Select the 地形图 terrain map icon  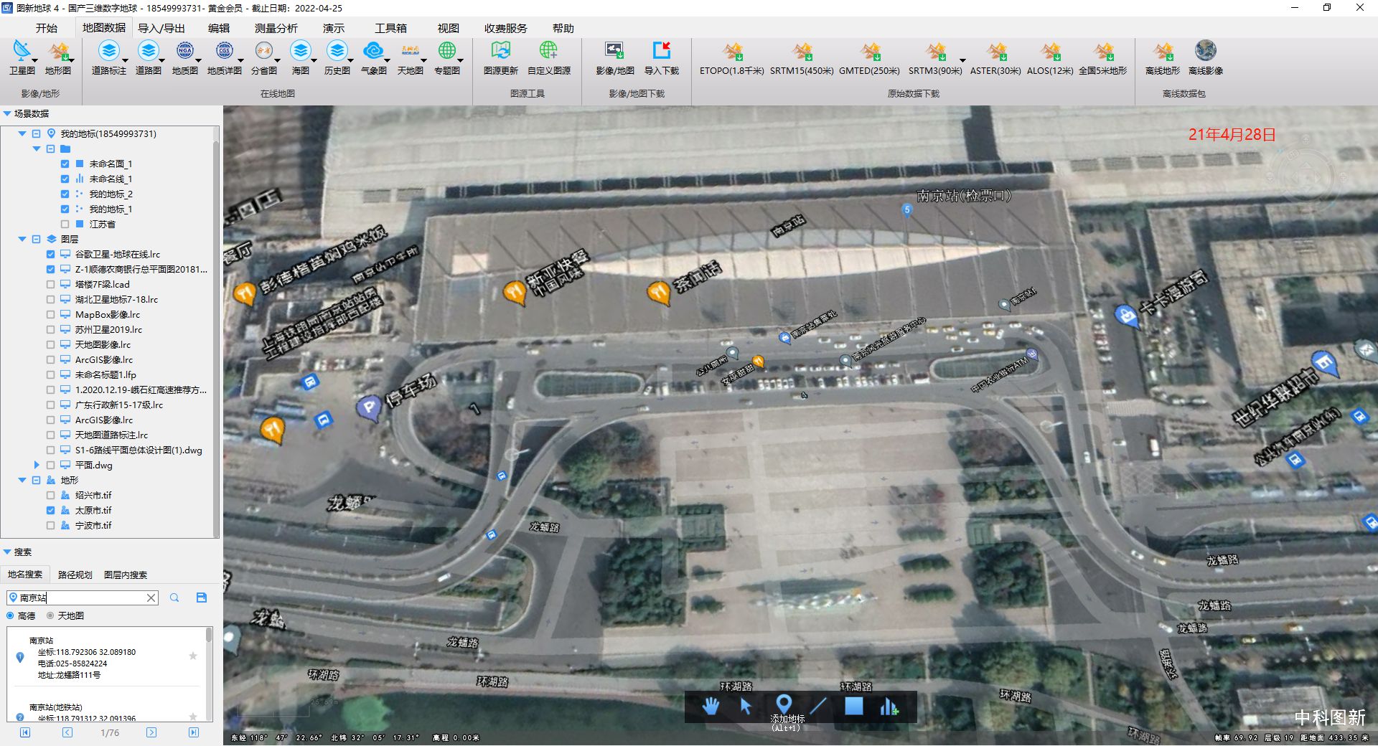coord(58,58)
